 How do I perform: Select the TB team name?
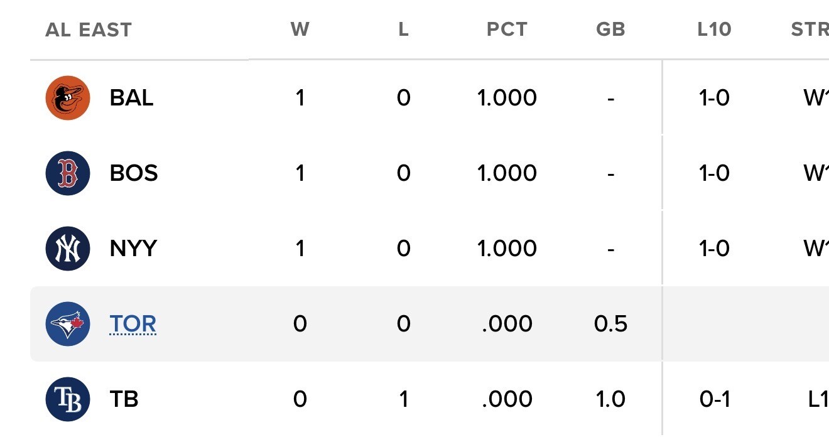point(124,399)
